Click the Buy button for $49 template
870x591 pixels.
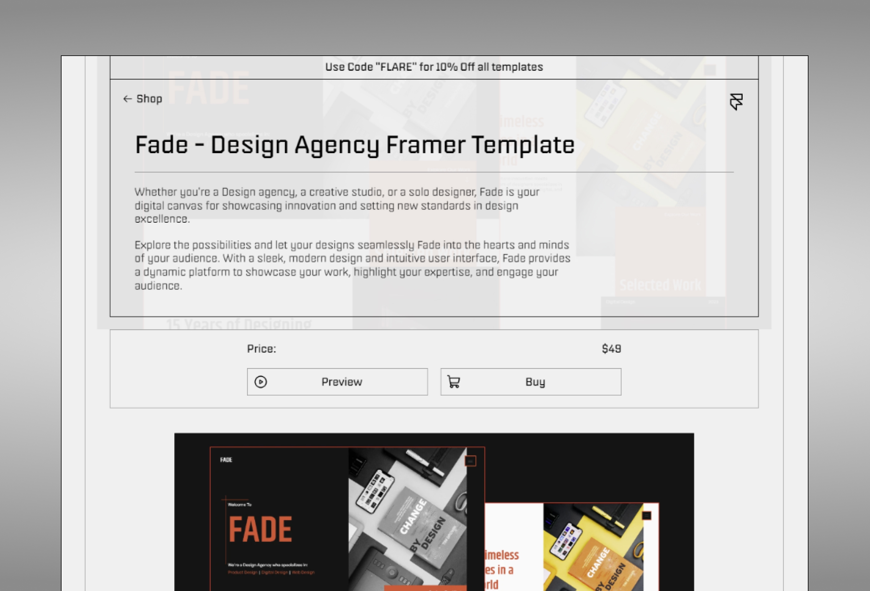pos(530,381)
